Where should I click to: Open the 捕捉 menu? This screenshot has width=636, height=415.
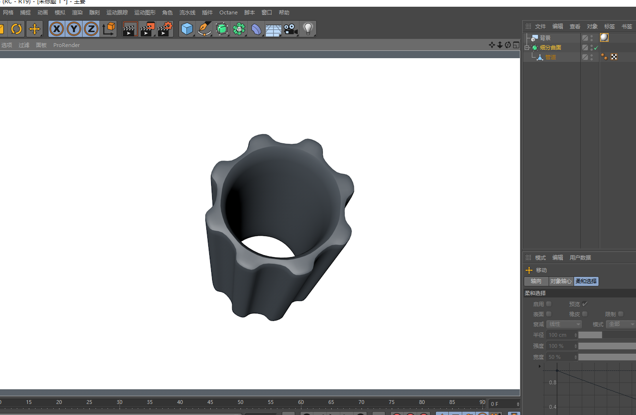click(25, 12)
